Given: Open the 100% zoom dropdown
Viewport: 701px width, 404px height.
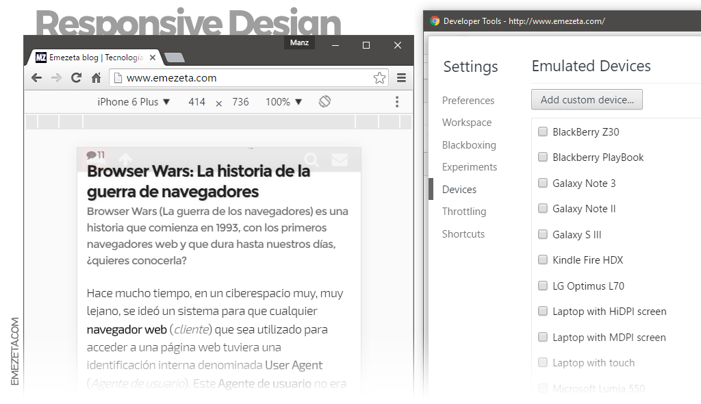Looking at the screenshot, I should pyautogui.click(x=284, y=101).
